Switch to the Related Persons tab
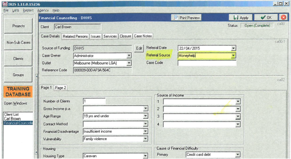The image size is (291, 159). coord(75,36)
